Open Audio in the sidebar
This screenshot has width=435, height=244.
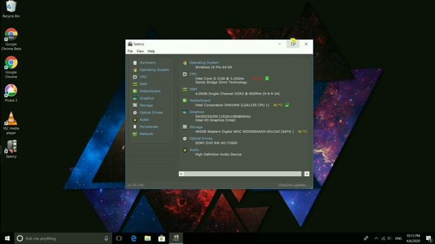click(x=144, y=119)
